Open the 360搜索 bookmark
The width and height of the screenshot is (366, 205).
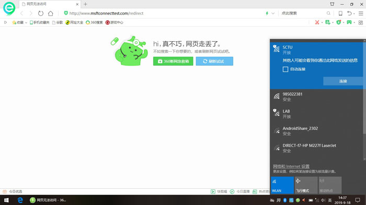pyautogui.click(x=94, y=22)
